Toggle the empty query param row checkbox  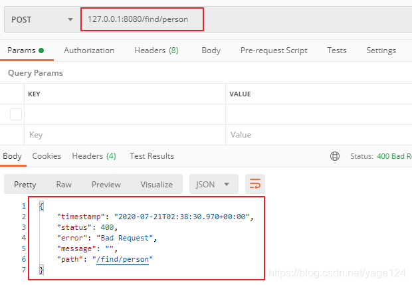point(16,114)
